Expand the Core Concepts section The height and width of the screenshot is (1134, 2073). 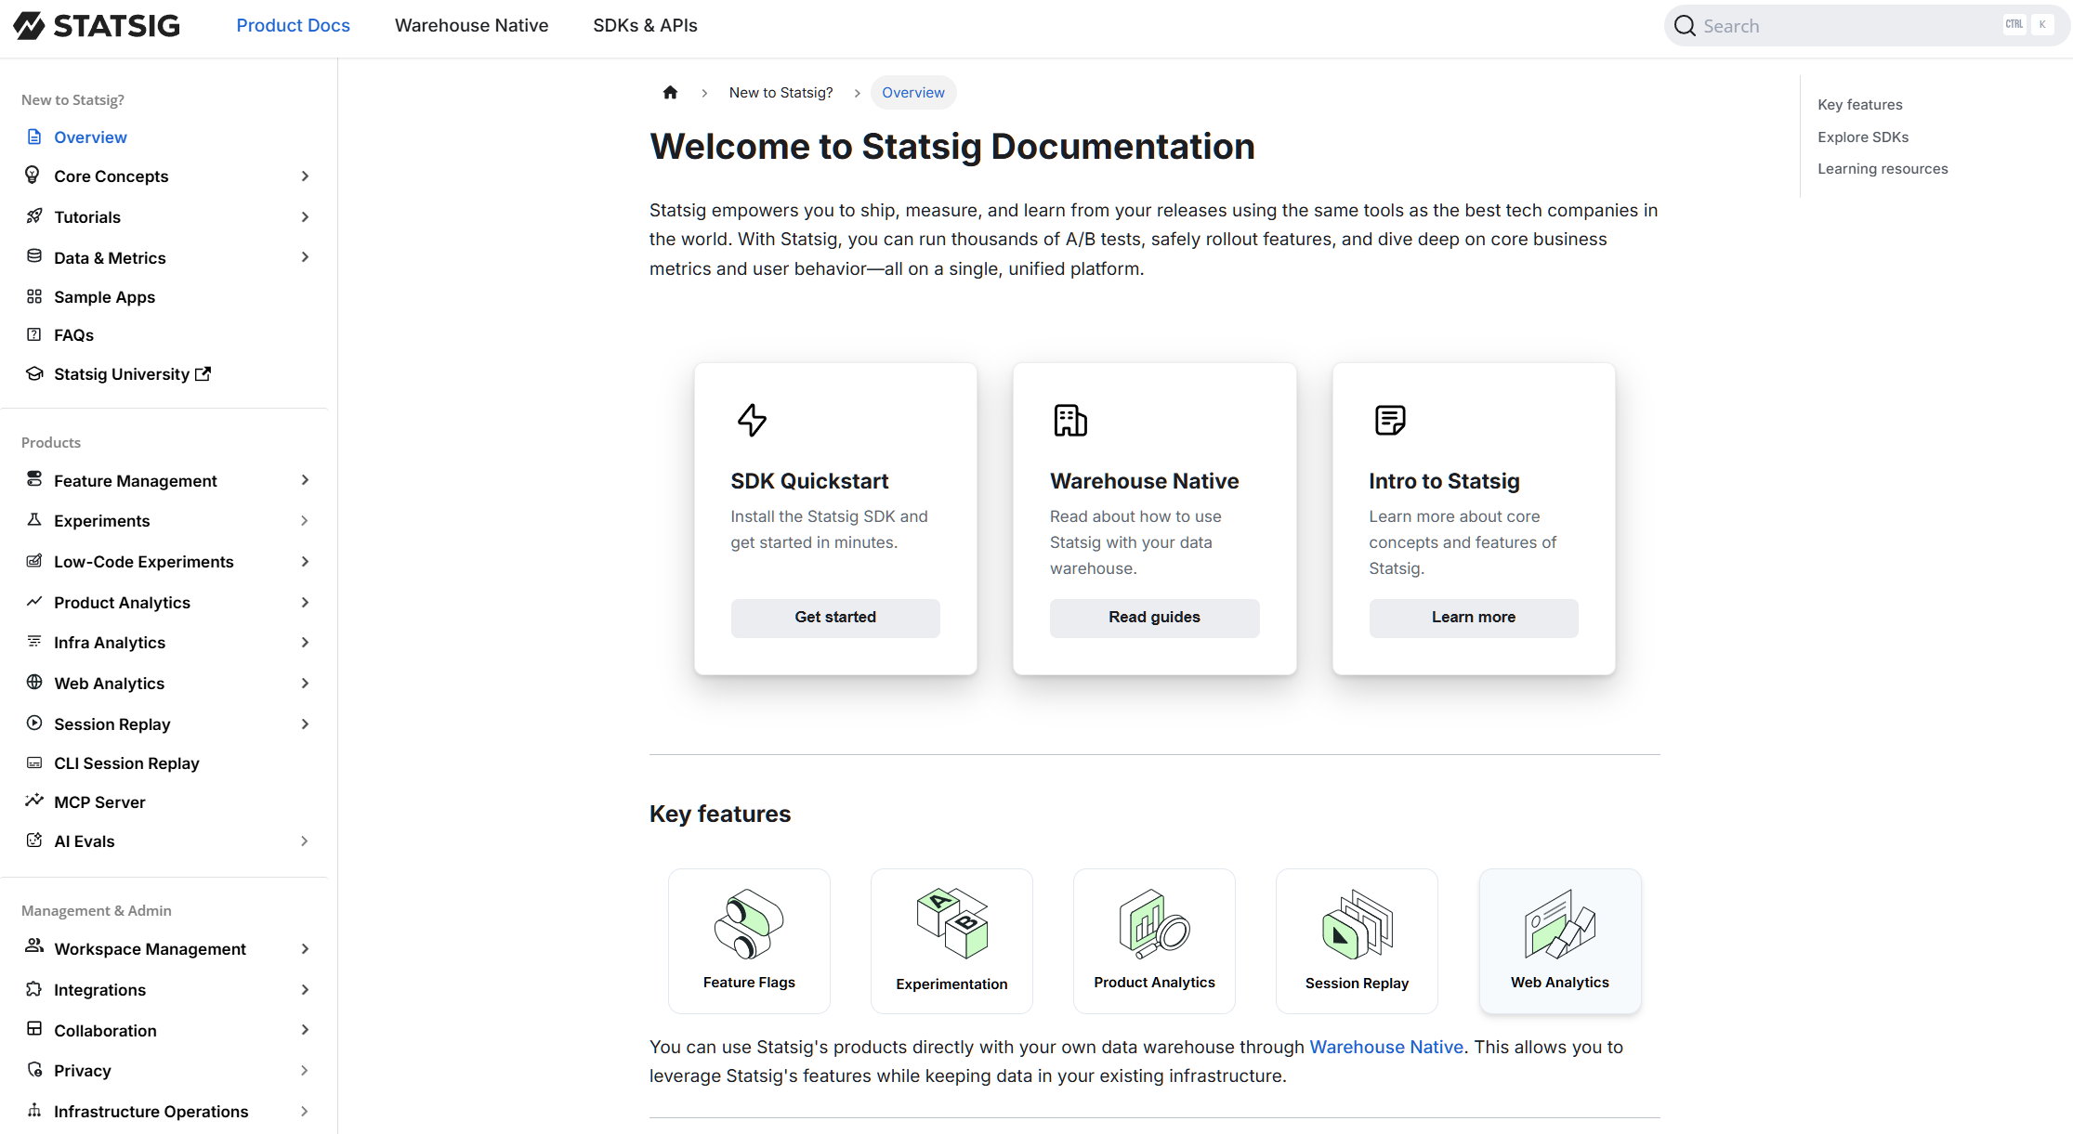(x=305, y=176)
